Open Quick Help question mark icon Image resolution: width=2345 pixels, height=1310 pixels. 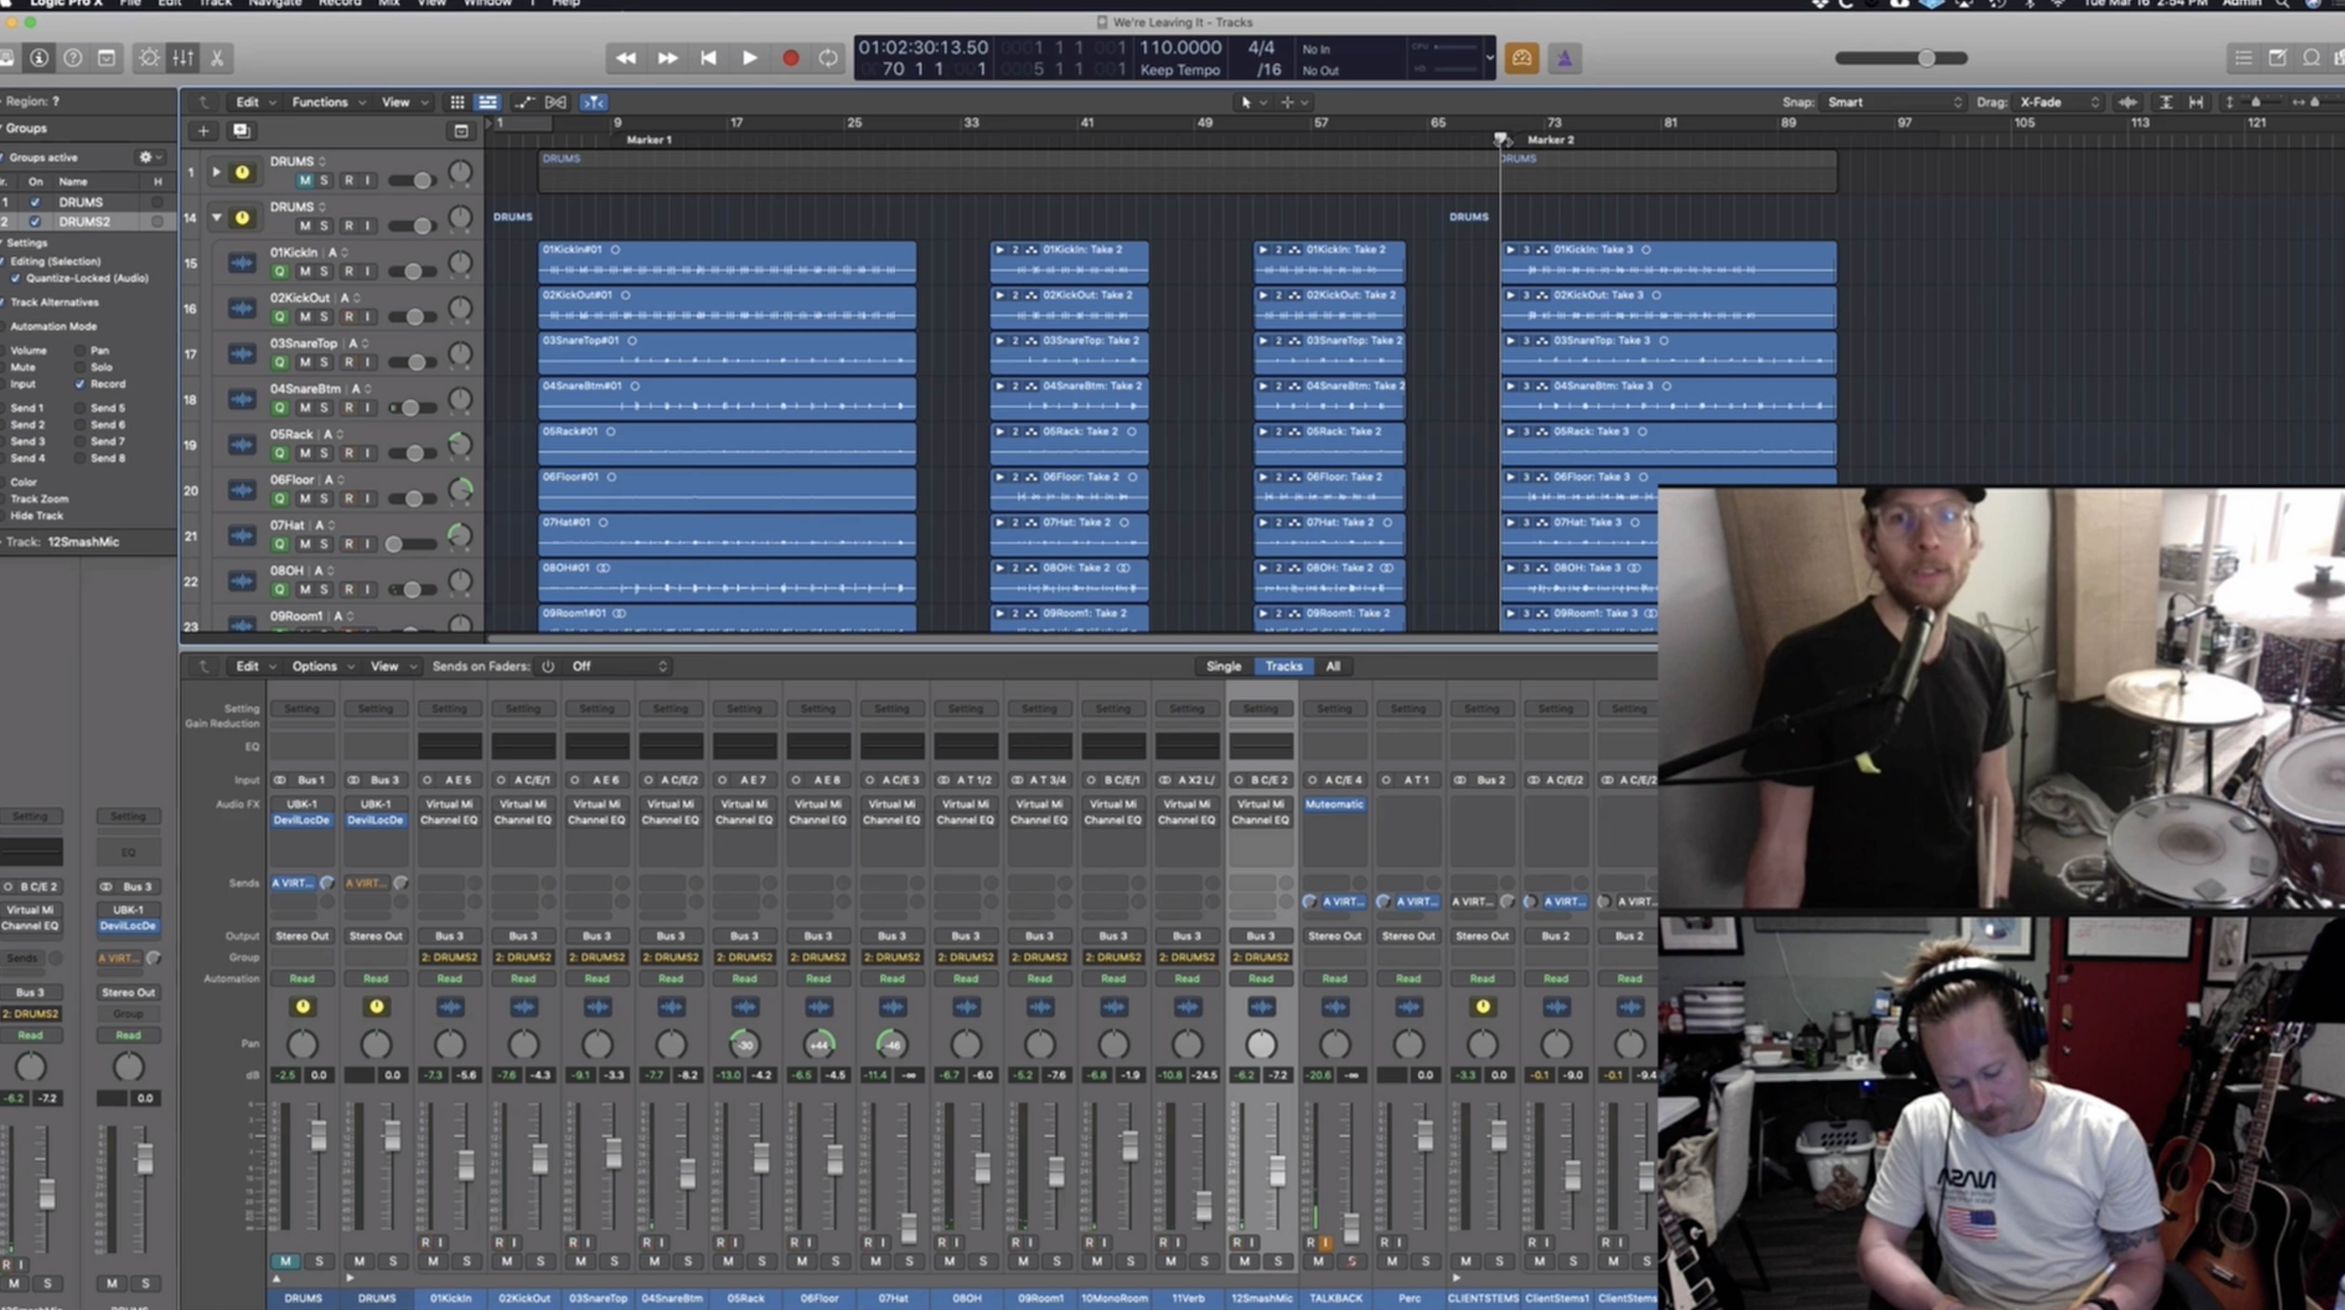(x=73, y=58)
